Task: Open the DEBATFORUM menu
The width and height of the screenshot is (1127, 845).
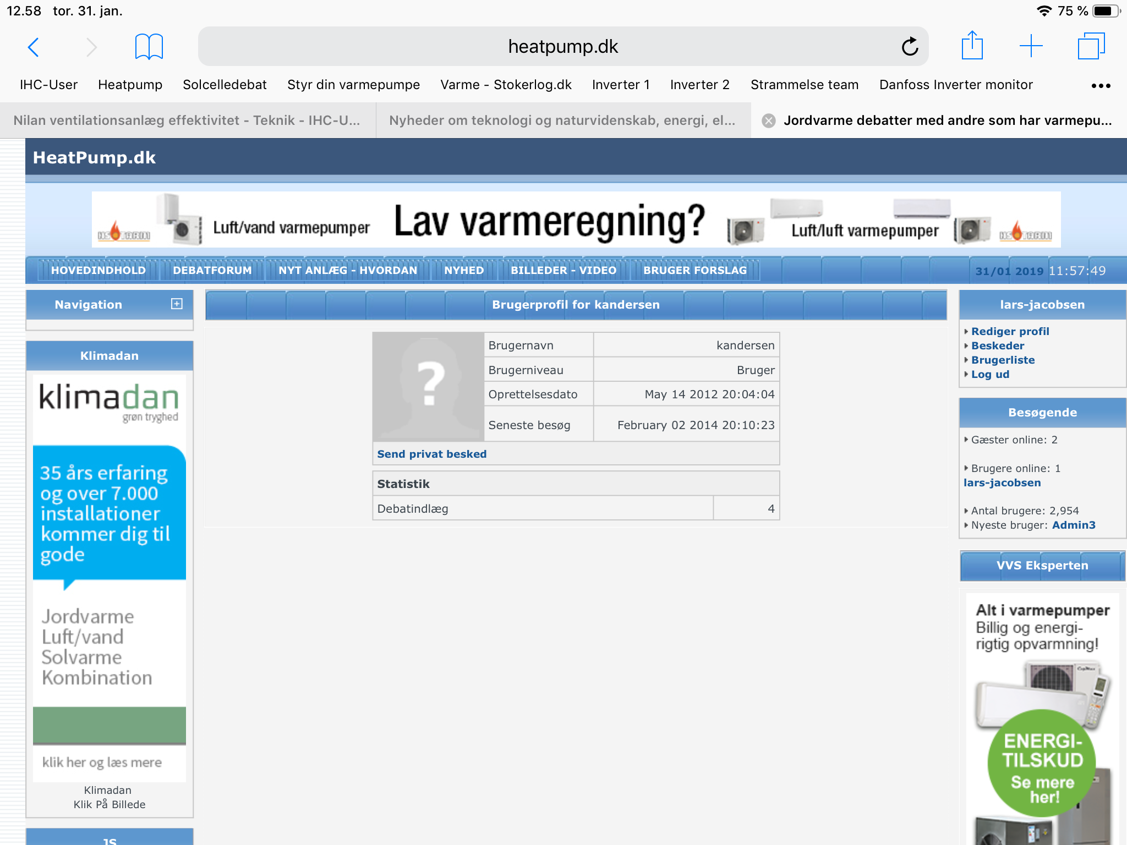Action: (x=212, y=270)
